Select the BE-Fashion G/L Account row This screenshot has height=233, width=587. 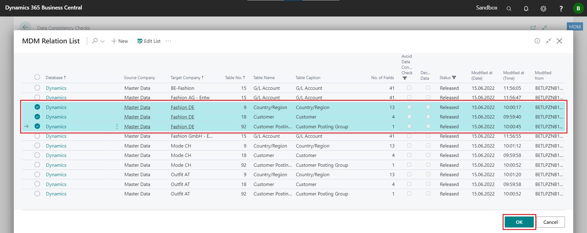(37, 88)
